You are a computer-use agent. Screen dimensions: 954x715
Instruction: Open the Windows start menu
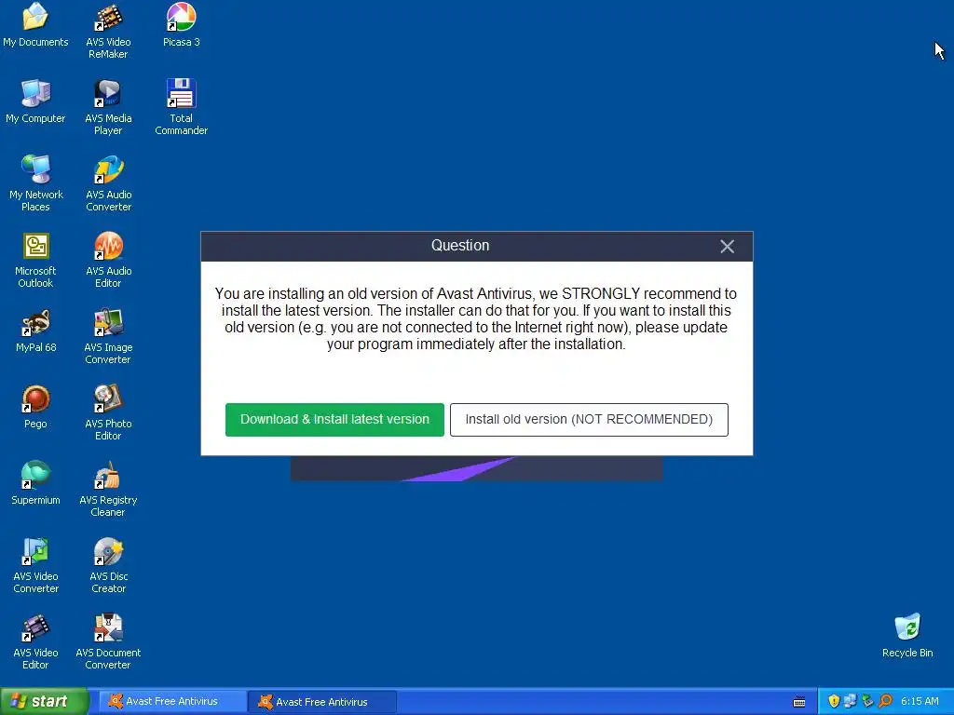45,702
